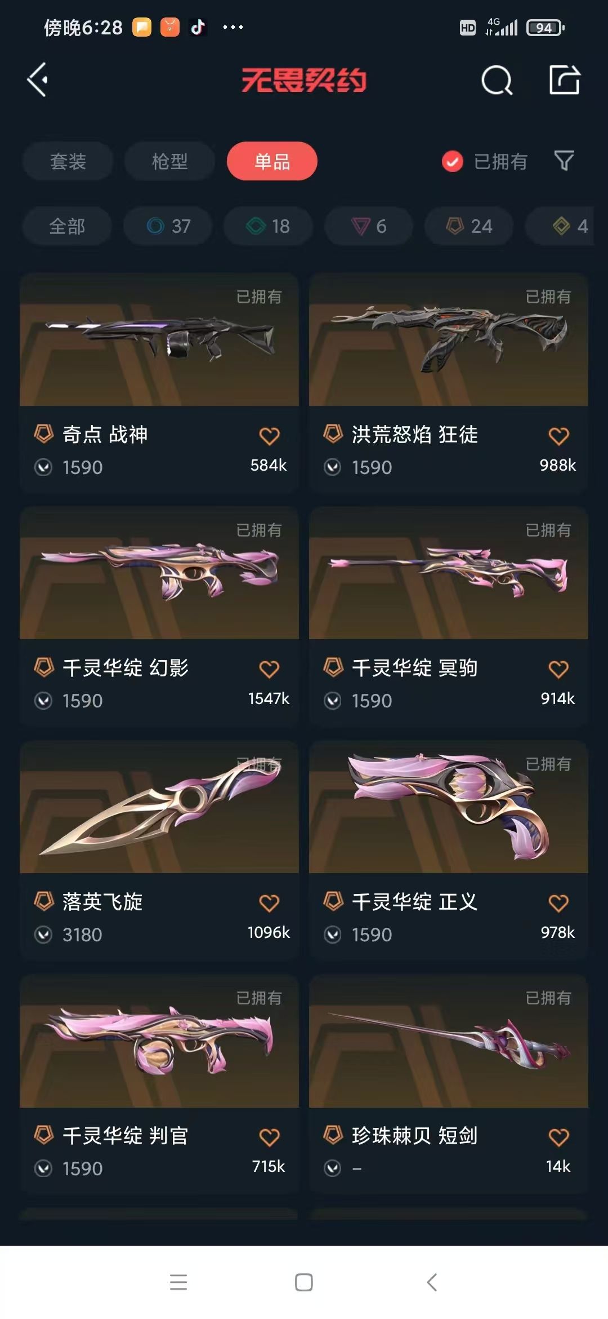Image resolution: width=608 pixels, height=1319 pixels.
Task: Filter by blue tier showing 37
Action: [x=168, y=226]
